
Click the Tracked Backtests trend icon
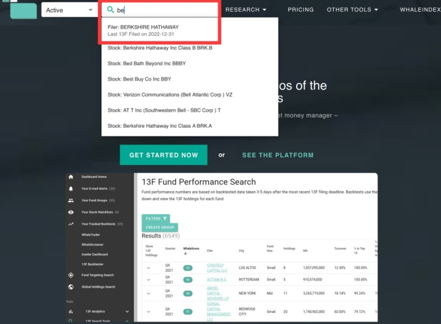pos(71,224)
